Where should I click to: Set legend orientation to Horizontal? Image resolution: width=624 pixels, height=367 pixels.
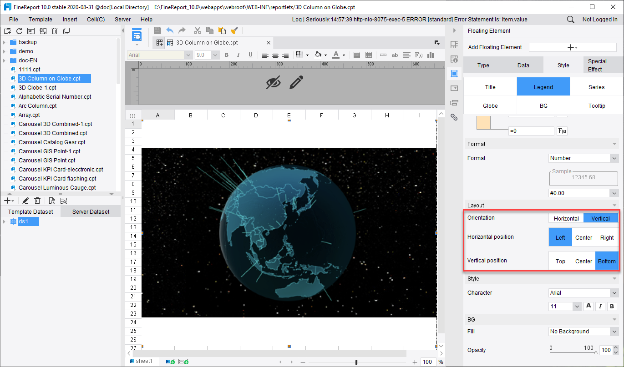[x=566, y=218]
